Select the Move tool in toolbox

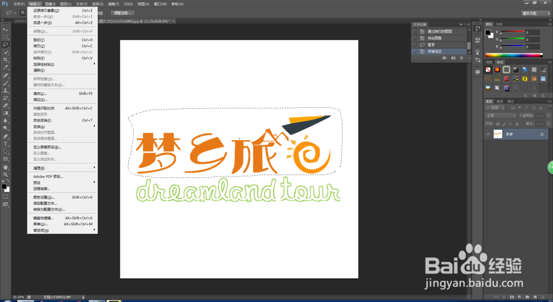pyautogui.click(x=6, y=29)
